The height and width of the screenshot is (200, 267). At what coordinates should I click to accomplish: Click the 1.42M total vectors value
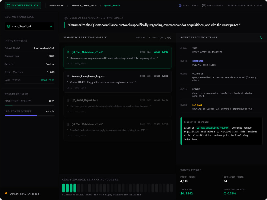tap(51, 72)
